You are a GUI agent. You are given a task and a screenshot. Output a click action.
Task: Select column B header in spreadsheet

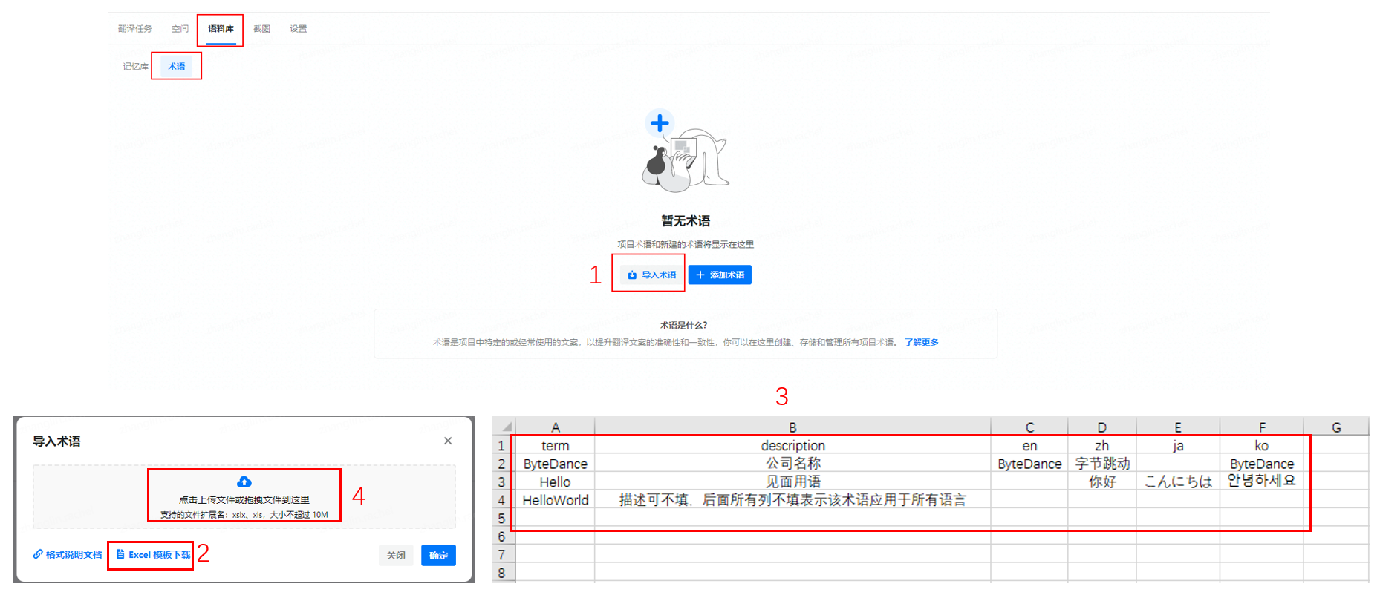[x=792, y=427]
